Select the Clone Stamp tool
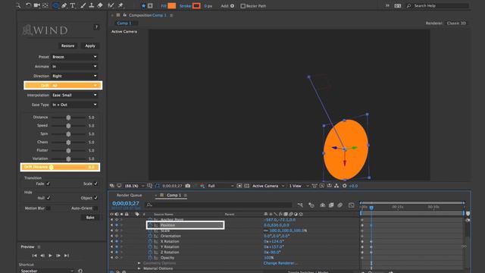The image size is (485, 273). click(x=91, y=5)
